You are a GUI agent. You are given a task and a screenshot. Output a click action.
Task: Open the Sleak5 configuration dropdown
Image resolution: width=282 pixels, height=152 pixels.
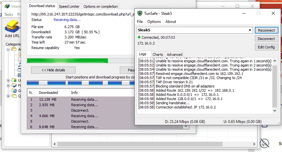point(250,30)
